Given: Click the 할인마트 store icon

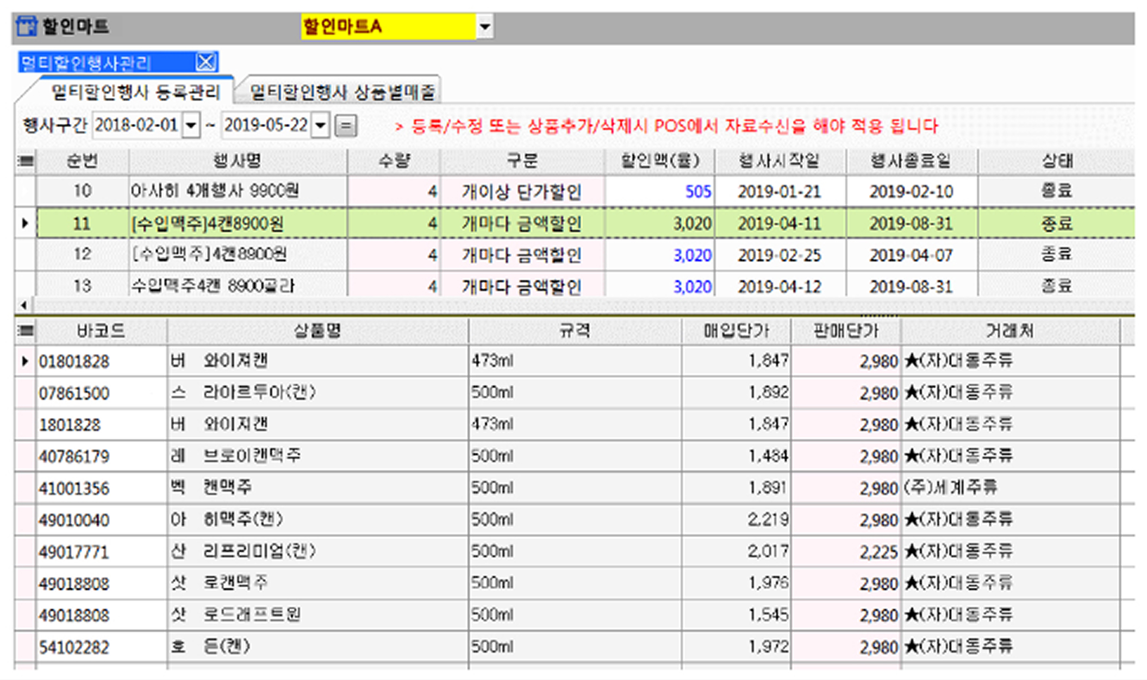Looking at the screenshot, I should [x=26, y=26].
